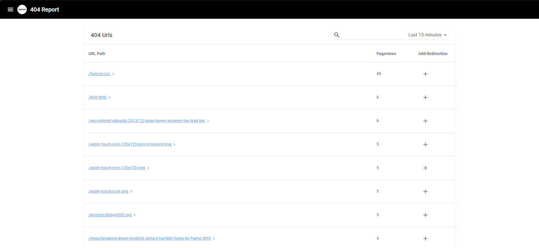539x248 pixels.
Task: Add redirection for /apple-touch-icon.png
Action: click(425, 192)
